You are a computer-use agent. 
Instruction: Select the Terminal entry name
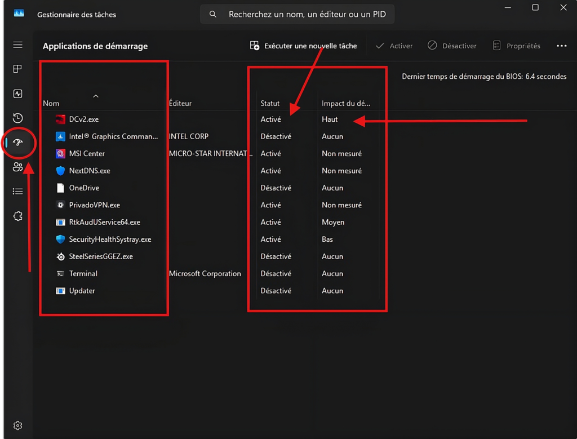point(83,273)
